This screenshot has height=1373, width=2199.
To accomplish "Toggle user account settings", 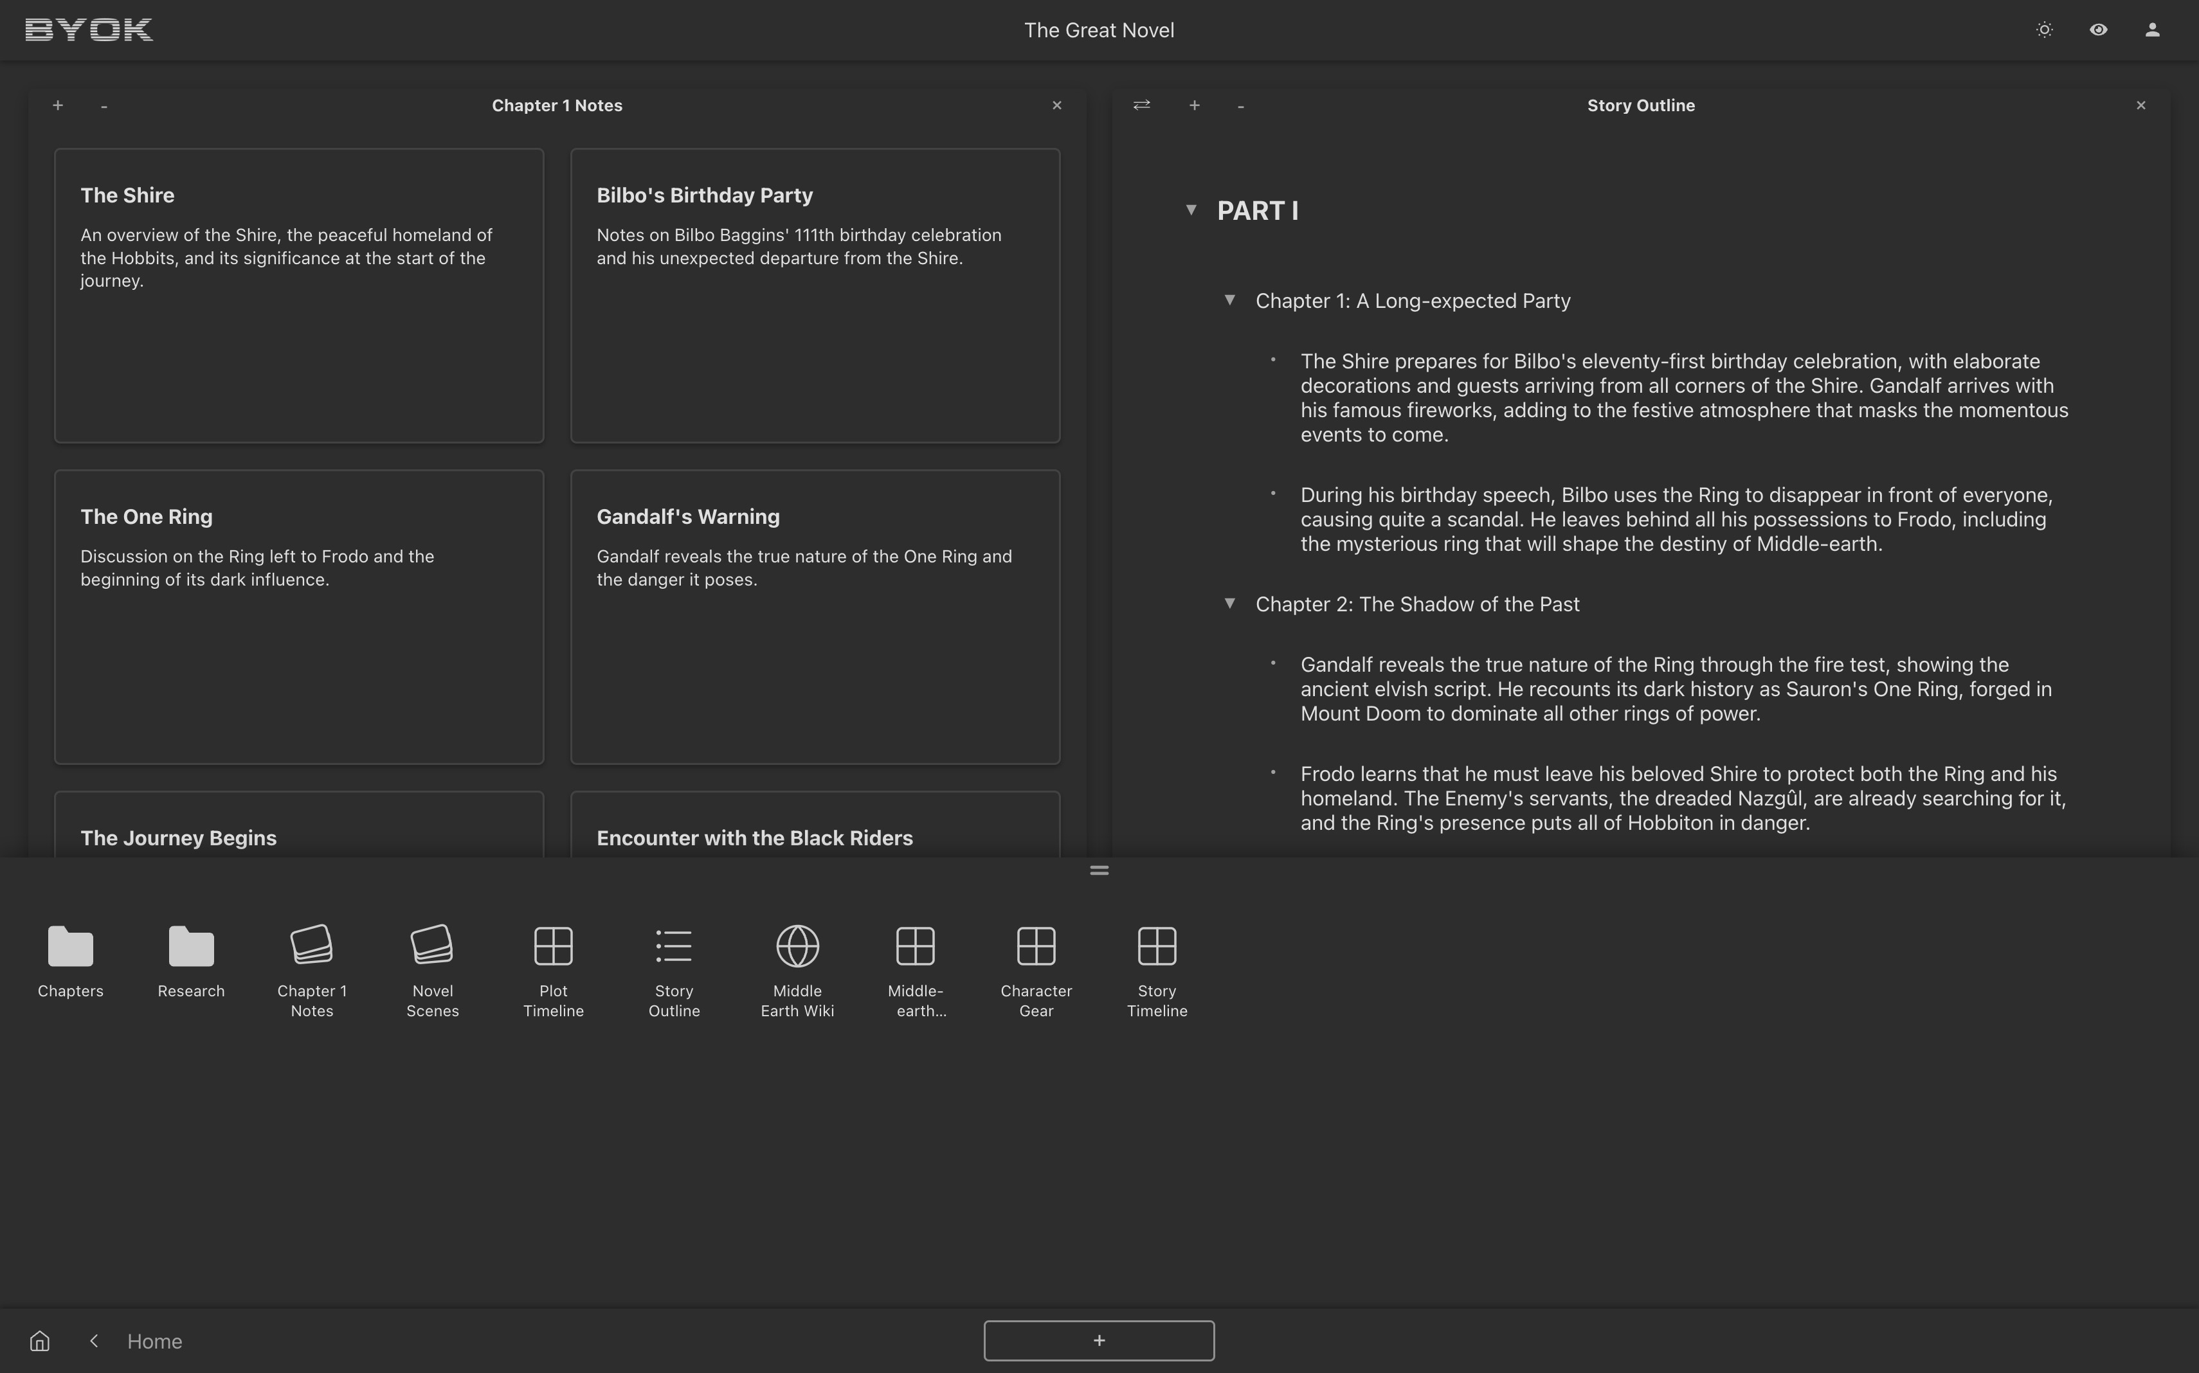I will [2153, 28].
